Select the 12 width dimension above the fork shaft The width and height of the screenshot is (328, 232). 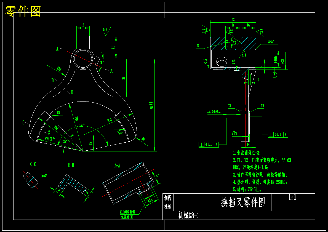coord(83,25)
